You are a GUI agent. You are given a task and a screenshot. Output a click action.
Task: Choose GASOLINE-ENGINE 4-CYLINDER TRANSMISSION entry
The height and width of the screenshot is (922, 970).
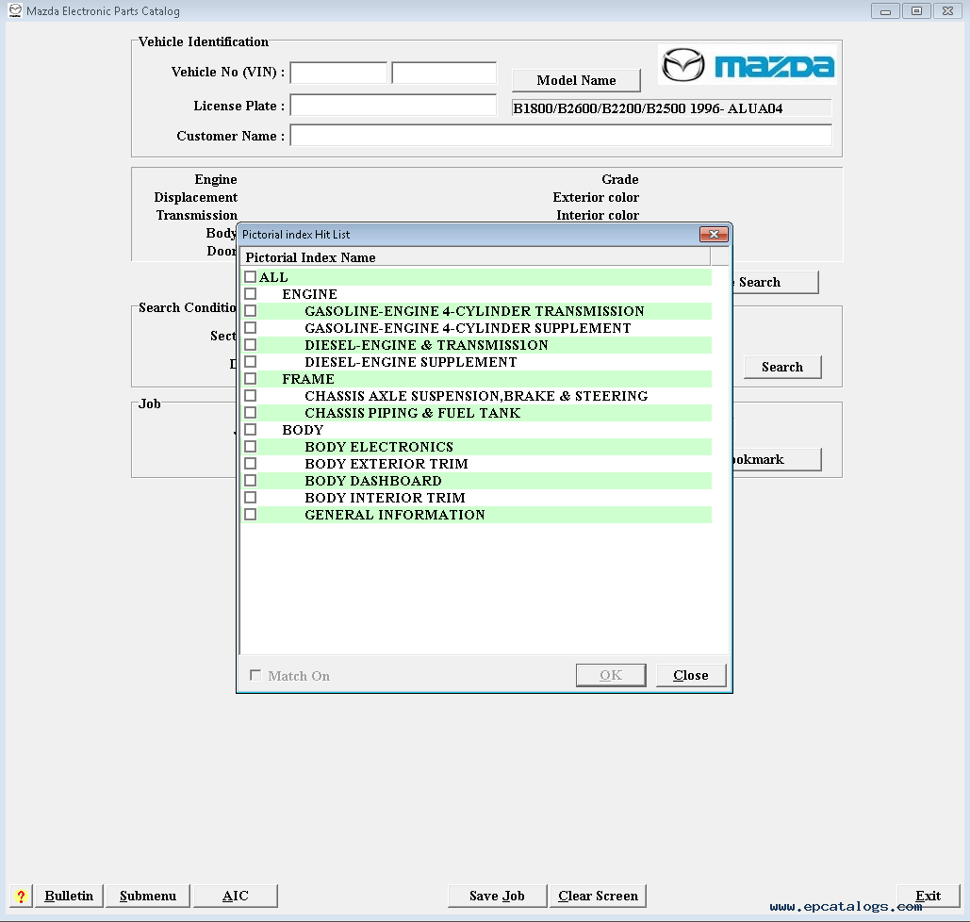(x=474, y=311)
